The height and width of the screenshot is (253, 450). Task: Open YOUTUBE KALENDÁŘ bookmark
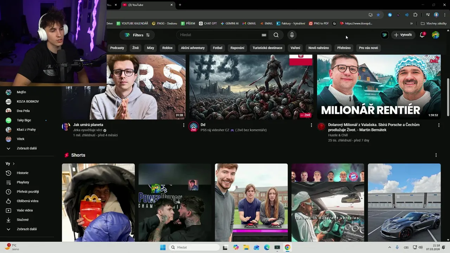132,24
